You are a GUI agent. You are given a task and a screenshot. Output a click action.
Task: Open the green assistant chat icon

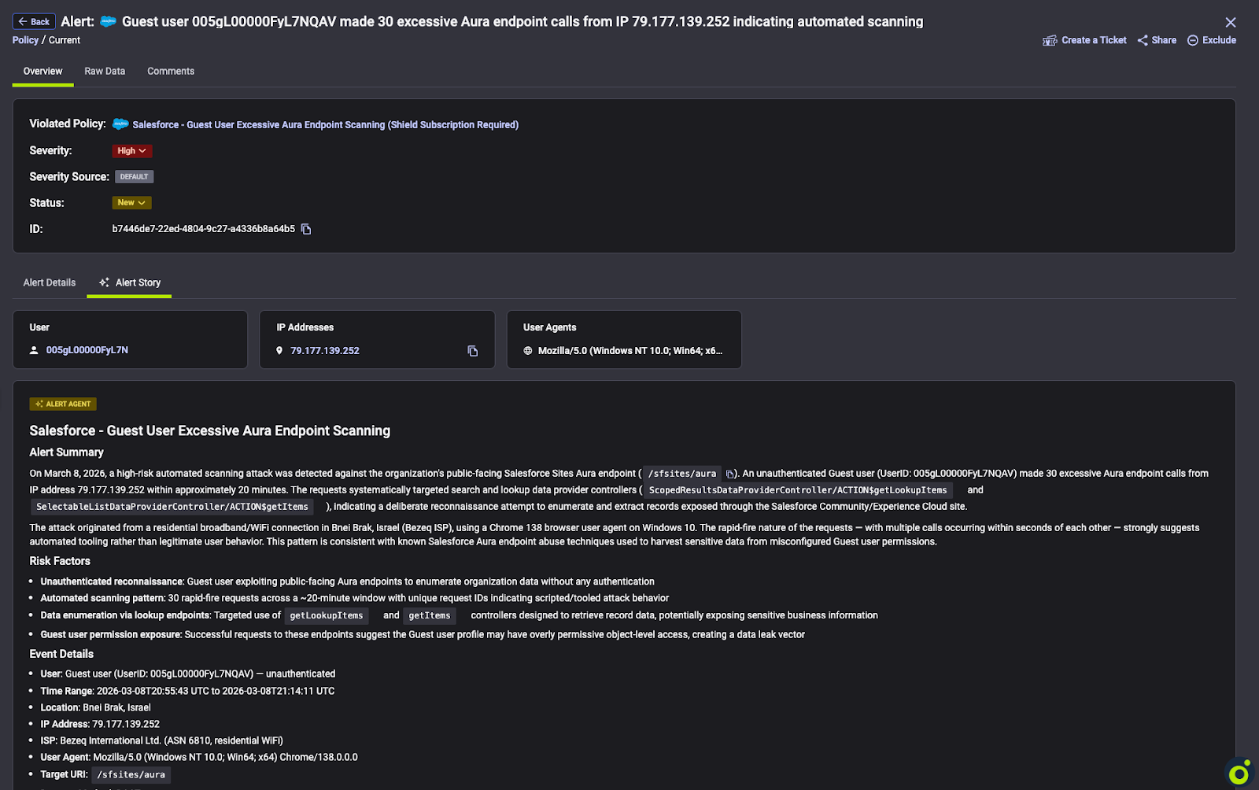click(1239, 773)
